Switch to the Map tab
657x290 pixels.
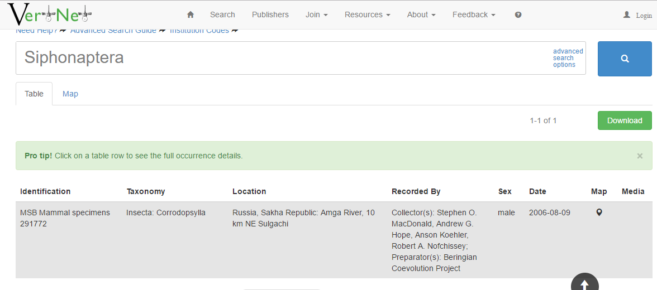pyautogui.click(x=70, y=94)
